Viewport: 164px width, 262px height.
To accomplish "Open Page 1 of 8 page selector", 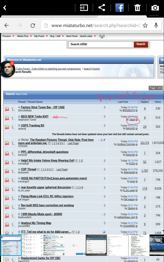I will pos(156,88).
